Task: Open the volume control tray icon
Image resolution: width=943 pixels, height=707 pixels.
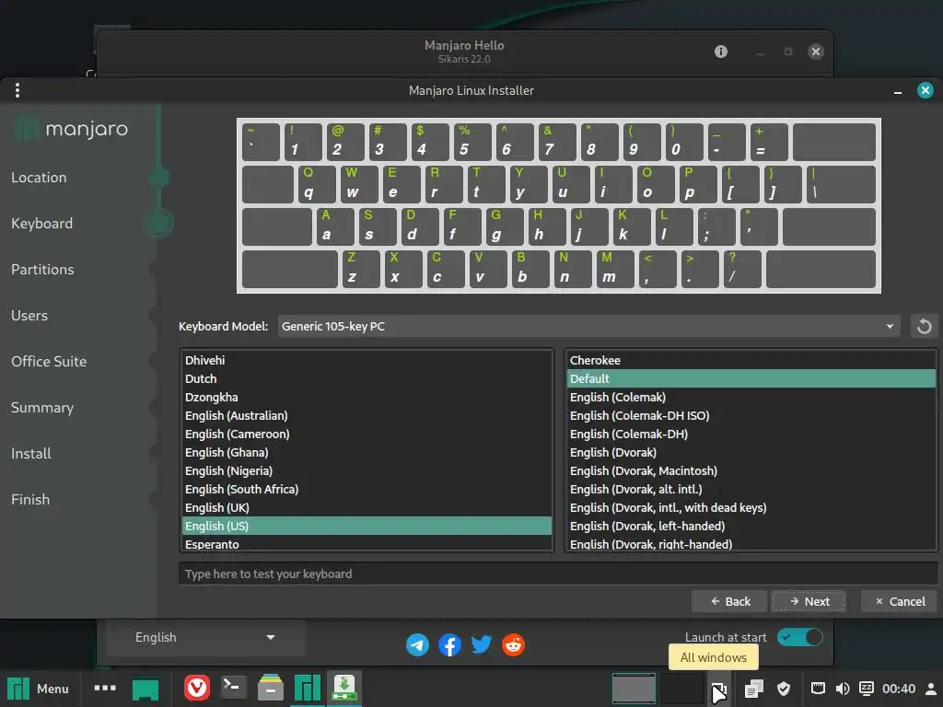Action: pyautogui.click(x=843, y=689)
